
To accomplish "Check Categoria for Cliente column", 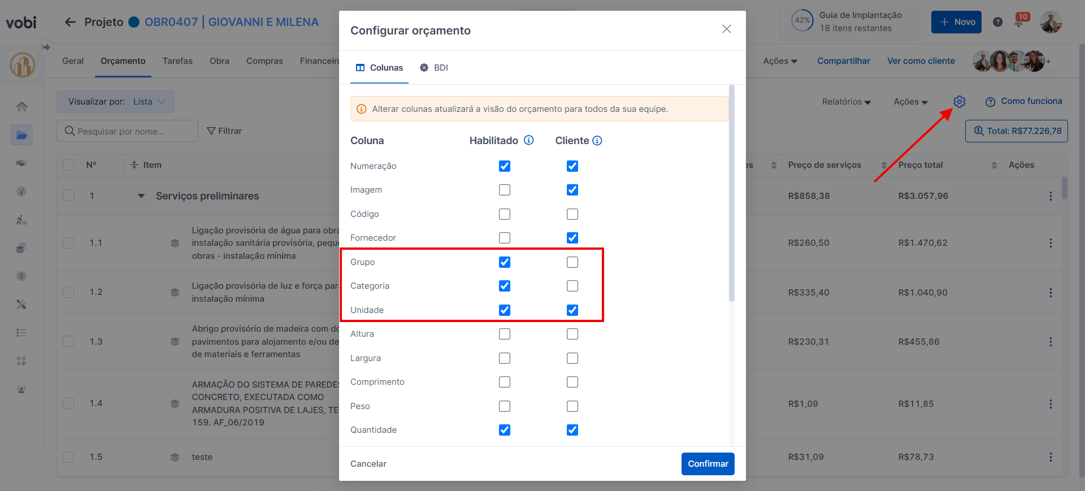I will [x=572, y=286].
